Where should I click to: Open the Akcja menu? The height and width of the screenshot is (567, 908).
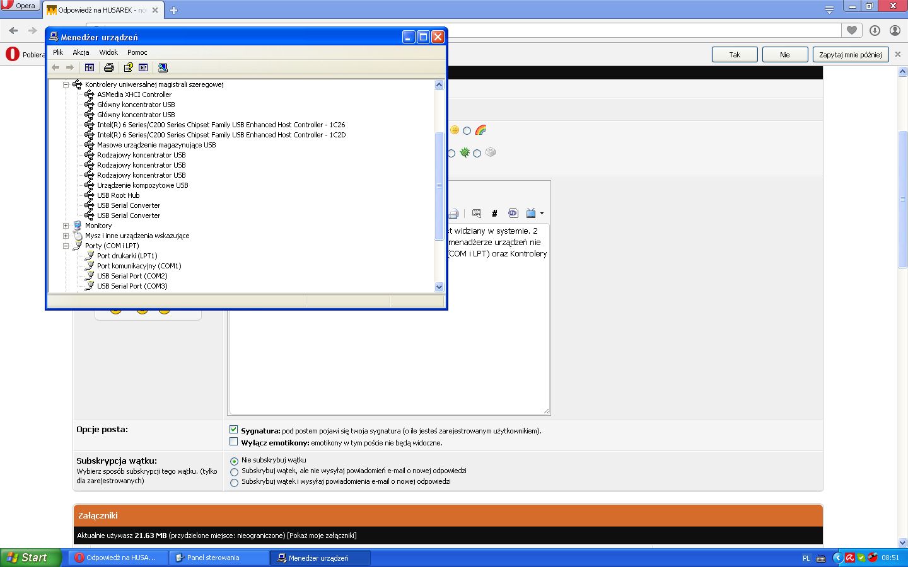click(x=81, y=52)
